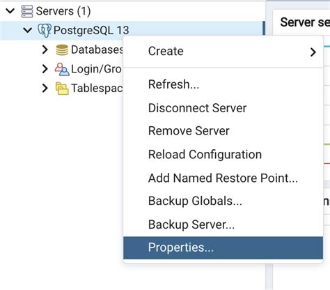Open the Create submenu arrow
This screenshot has height=290, width=330.
(313, 52)
